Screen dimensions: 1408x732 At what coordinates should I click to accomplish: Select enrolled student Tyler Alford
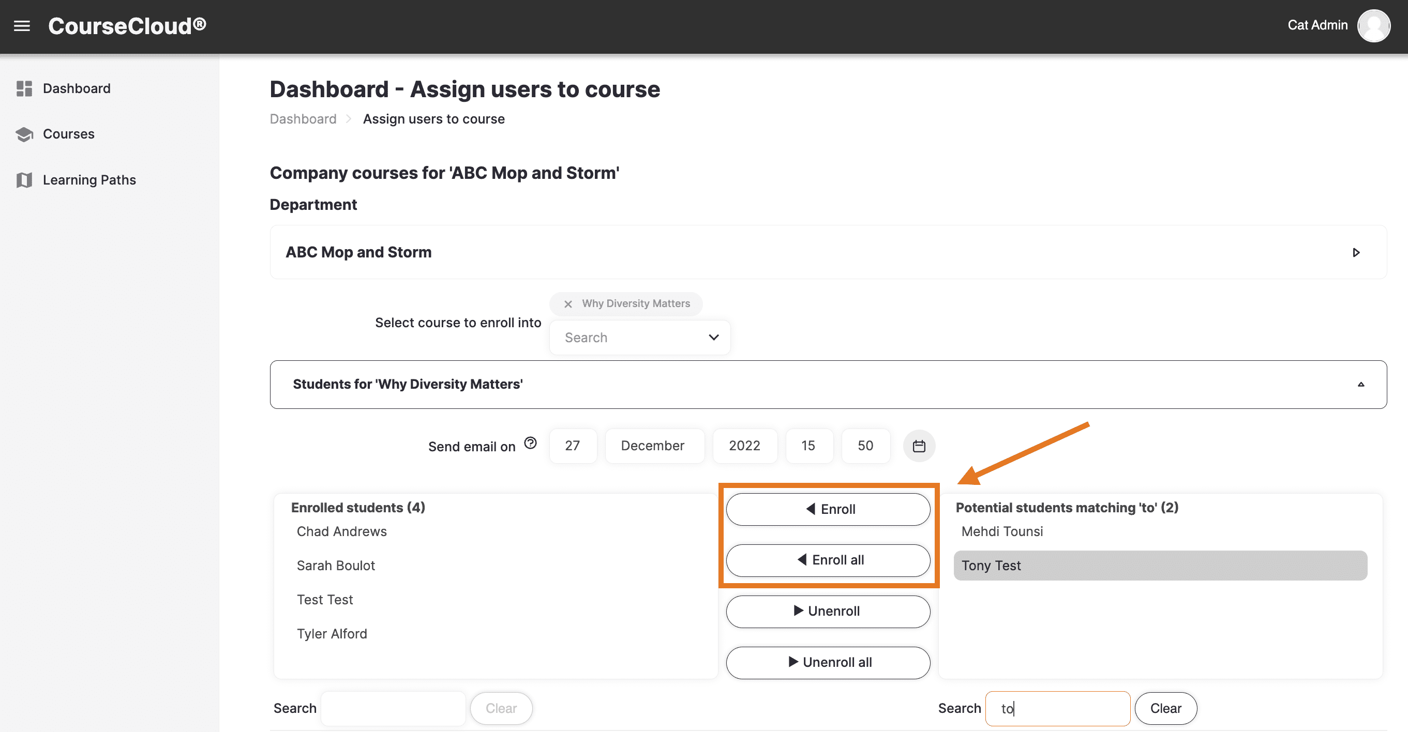[332, 634]
